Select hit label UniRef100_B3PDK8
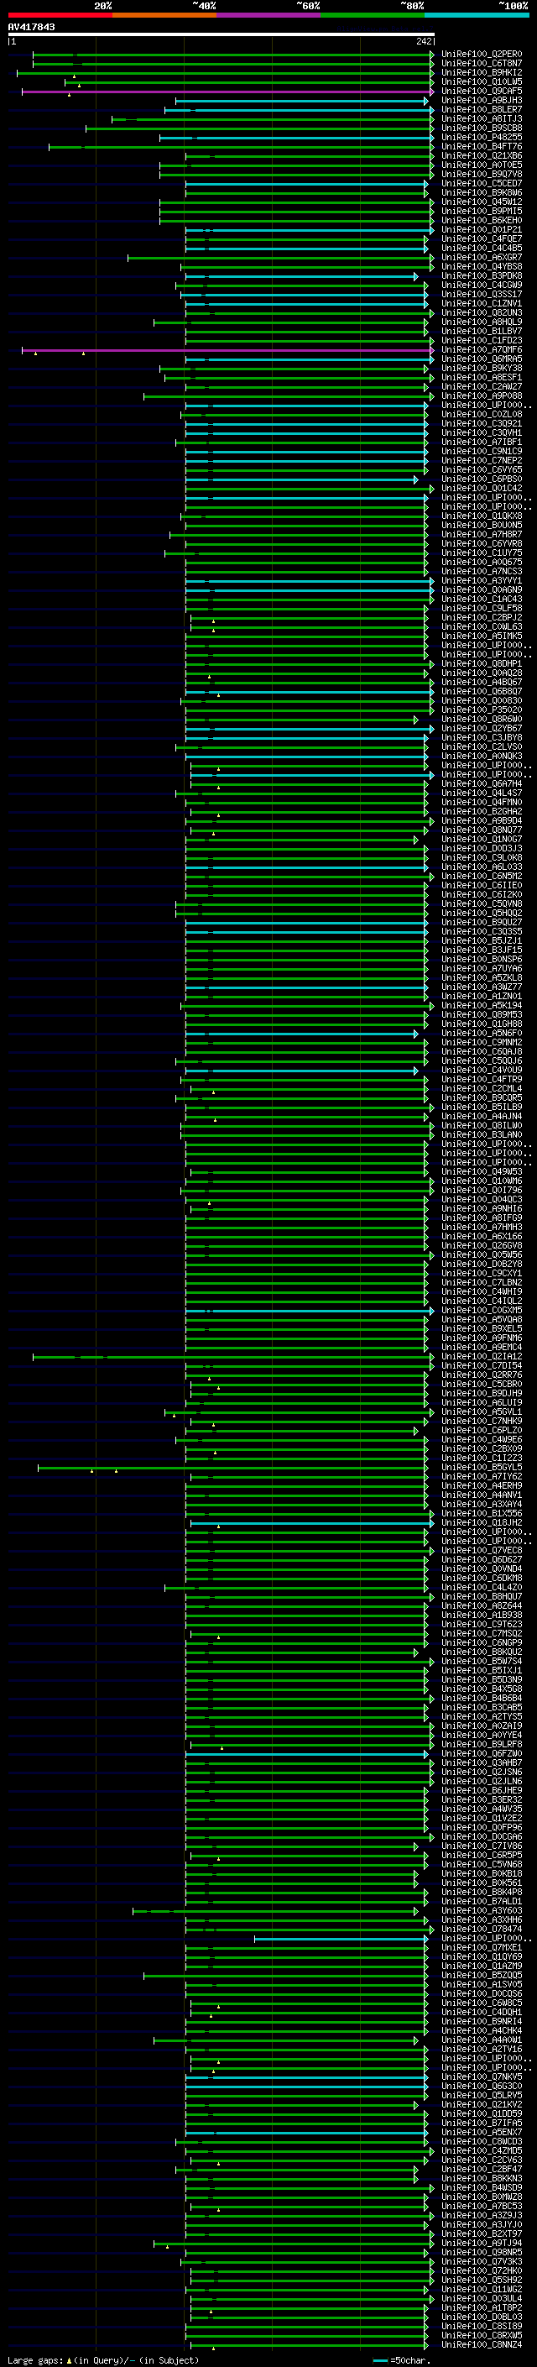The width and height of the screenshot is (537, 2367). click(x=481, y=275)
